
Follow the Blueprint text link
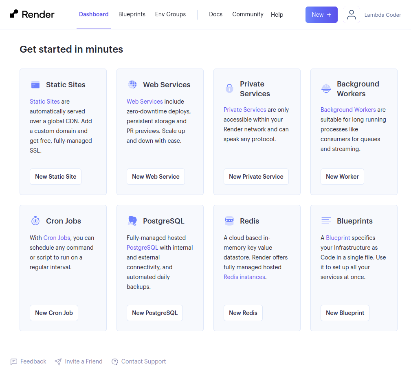pyautogui.click(x=338, y=238)
